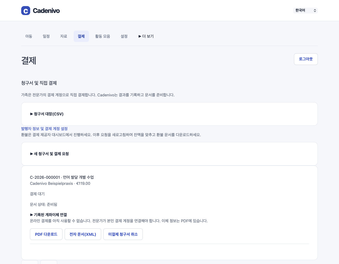
Task: Click the 결제 대기 status text
Action: point(37,194)
